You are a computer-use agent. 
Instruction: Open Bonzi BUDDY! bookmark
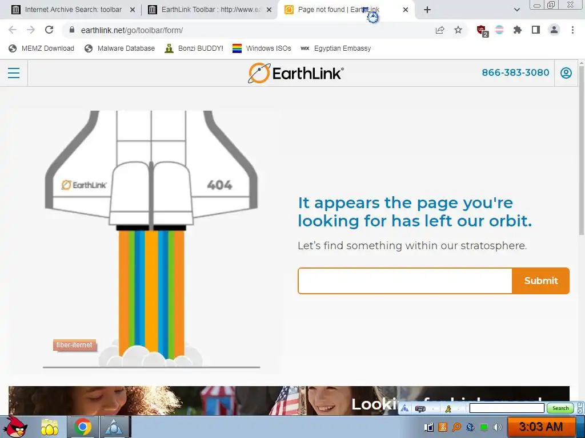(x=194, y=48)
